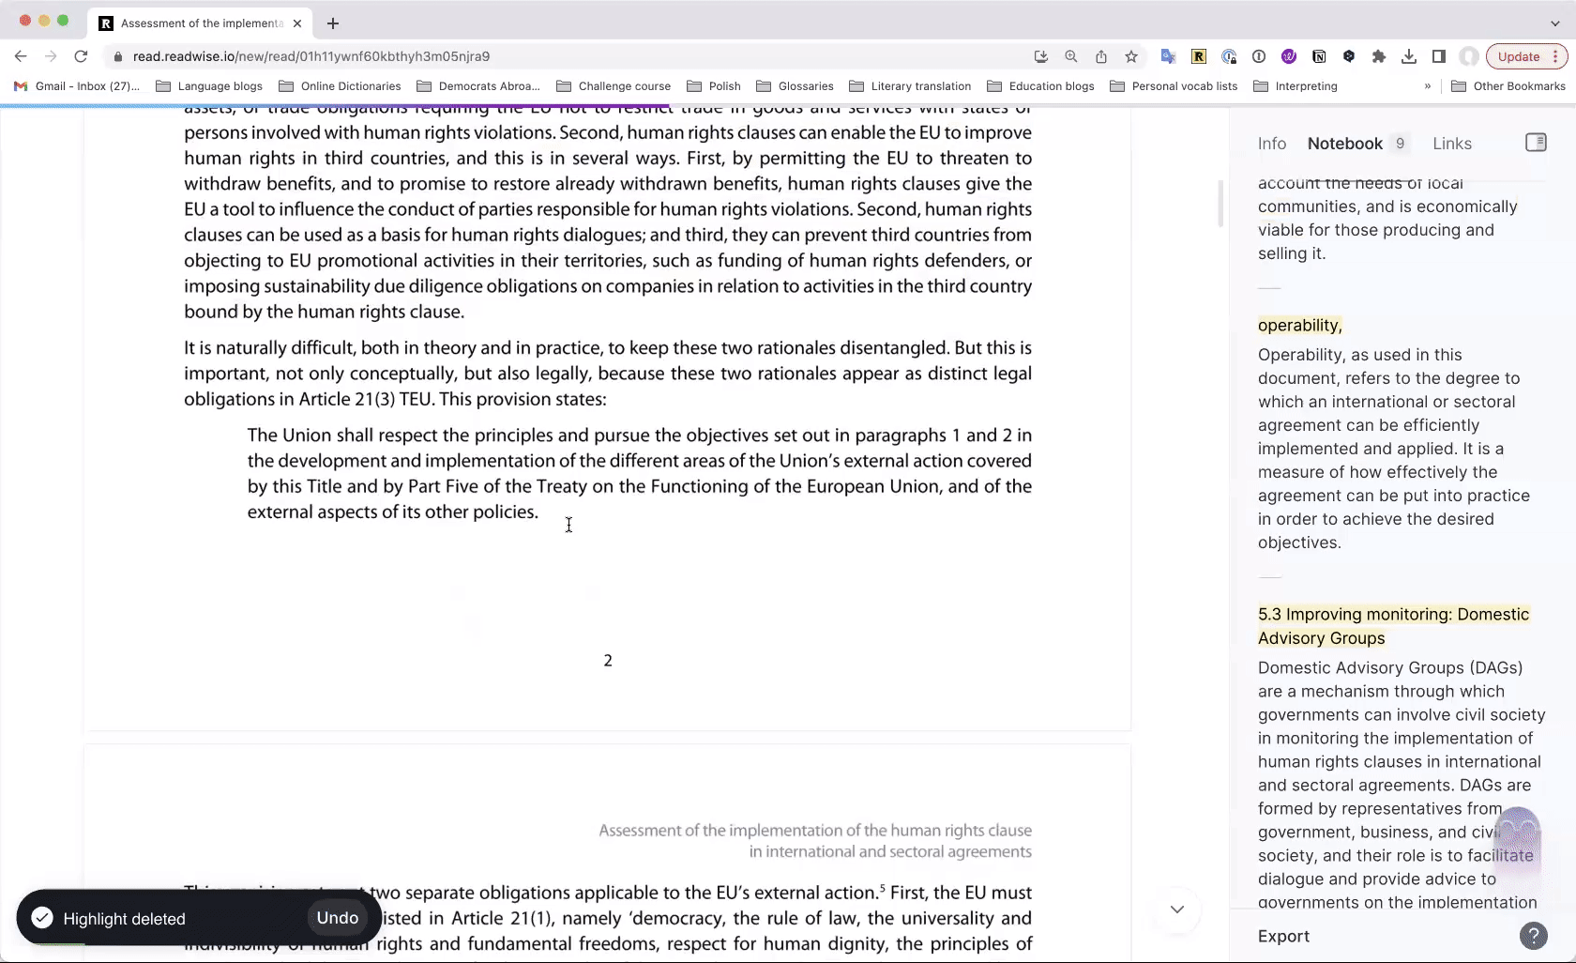Click the install app icon in address bar
This screenshot has width=1576, height=963.
tap(1041, 56)
